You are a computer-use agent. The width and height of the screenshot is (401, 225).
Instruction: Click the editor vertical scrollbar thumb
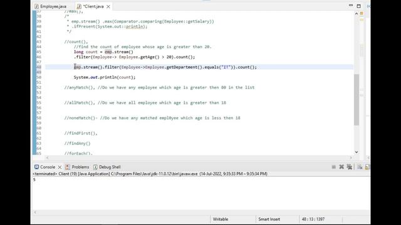pyautogui.click(x=357, y=99)
